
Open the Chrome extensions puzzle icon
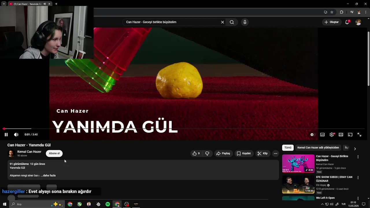342,12
